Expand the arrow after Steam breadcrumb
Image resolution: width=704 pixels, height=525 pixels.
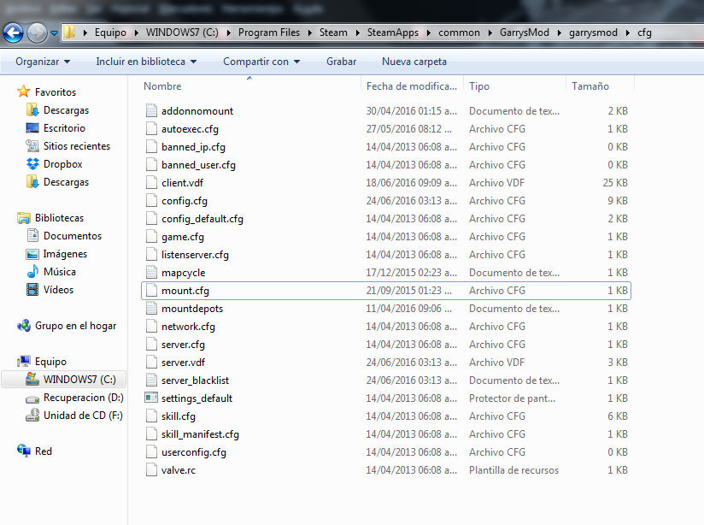pyautogui.click(x=357, y=32)
